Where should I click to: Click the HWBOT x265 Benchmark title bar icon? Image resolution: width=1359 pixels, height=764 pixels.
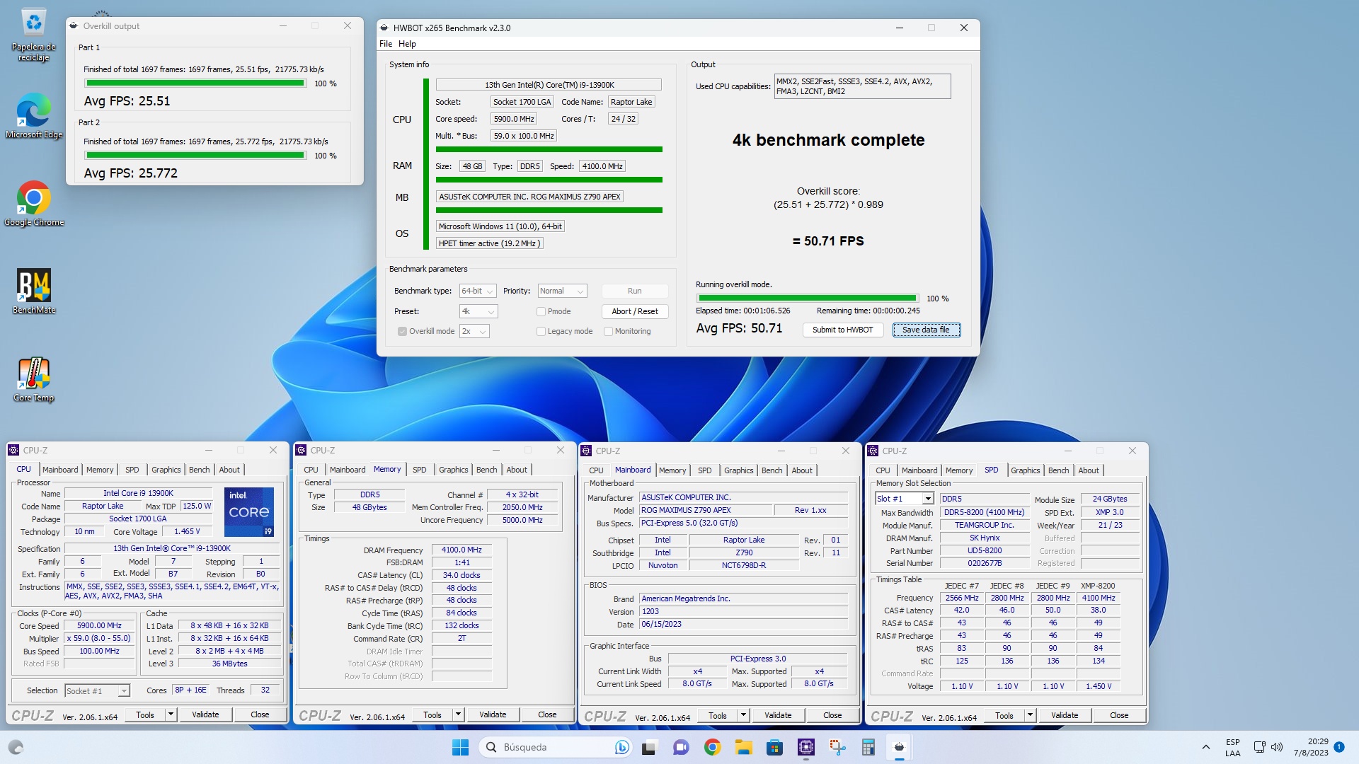(x=384, y=28)
